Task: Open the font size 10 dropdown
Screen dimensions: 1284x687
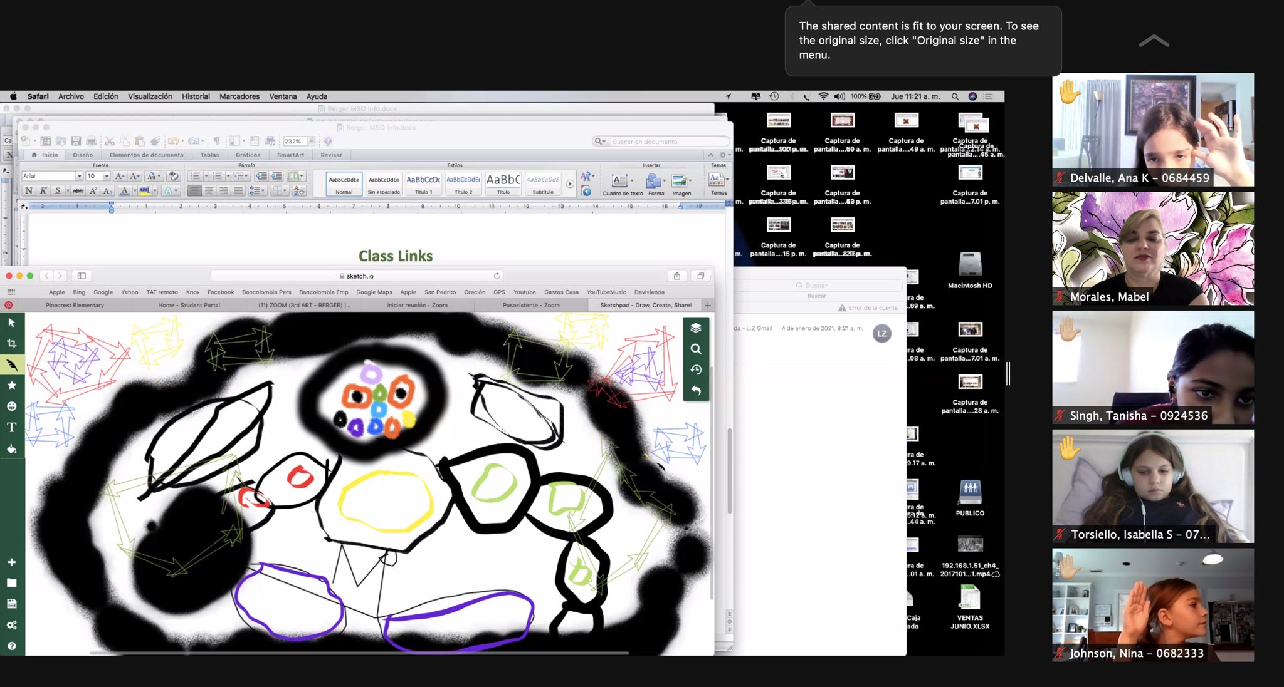Action: [107, 176]
